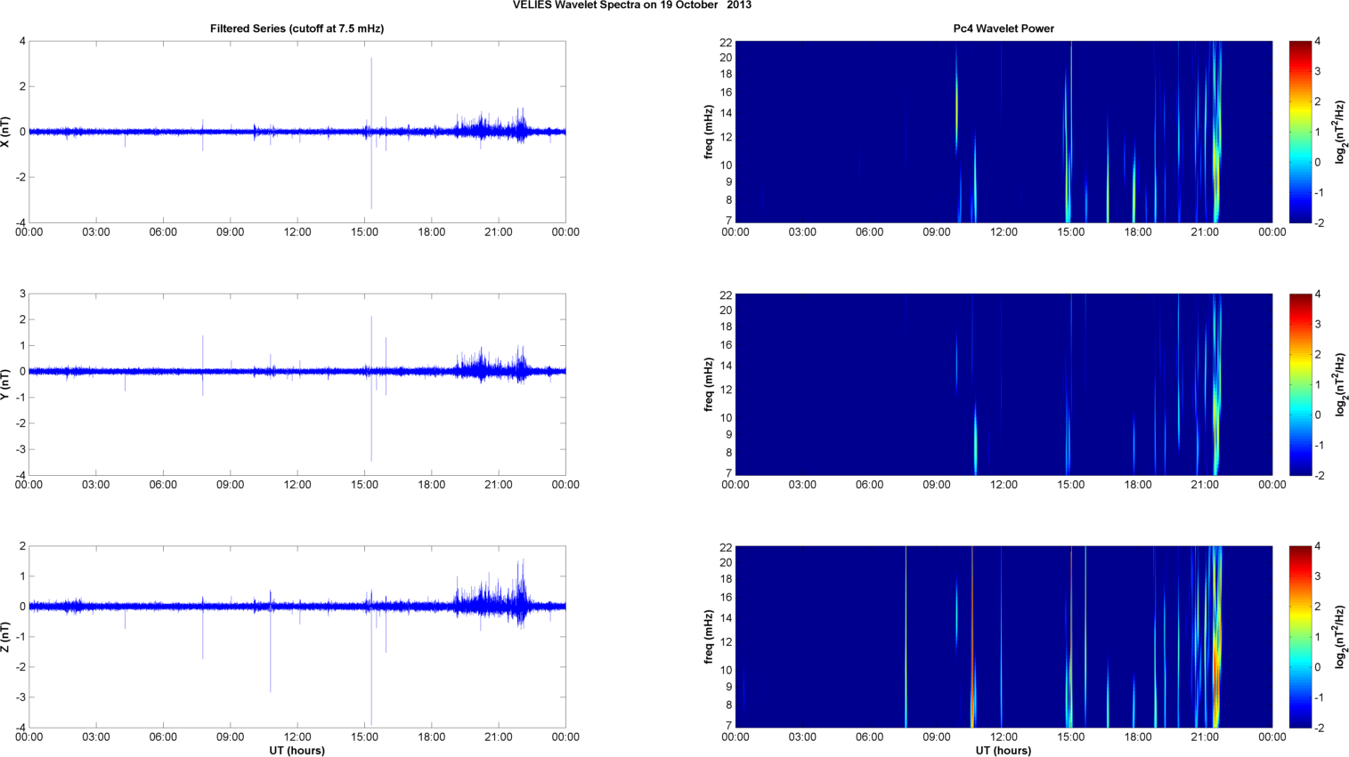Click the 09:00 tick label under X time series
Viewport: 1349px width, 757px height.
click(230, 232)
